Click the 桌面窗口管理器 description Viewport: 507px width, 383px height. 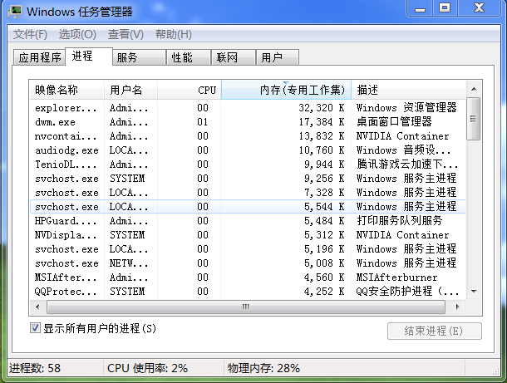click(394, 122)
